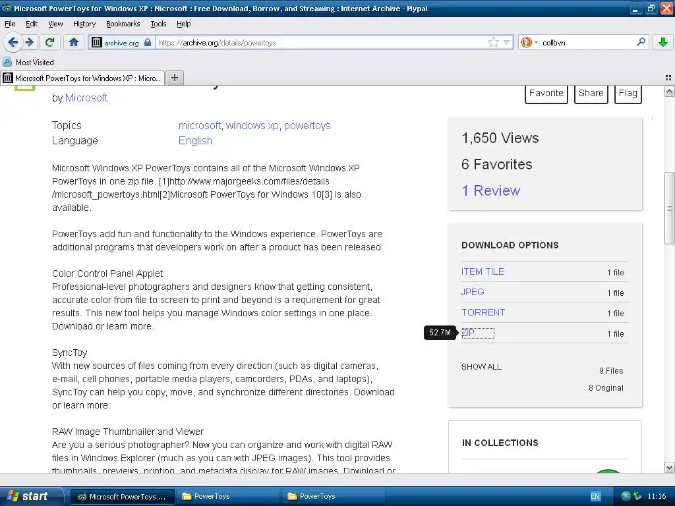Open the Tools menu
This screenshot has width=675, height=506.
[158, 24]
